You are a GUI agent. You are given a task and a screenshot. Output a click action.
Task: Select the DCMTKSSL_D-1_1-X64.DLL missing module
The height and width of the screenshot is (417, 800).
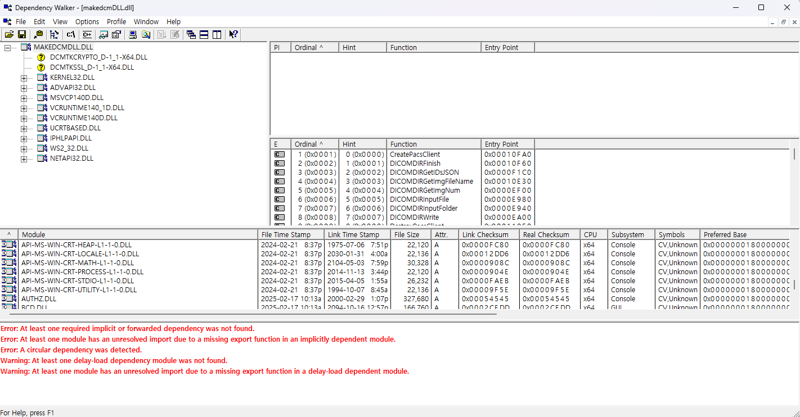92,67
